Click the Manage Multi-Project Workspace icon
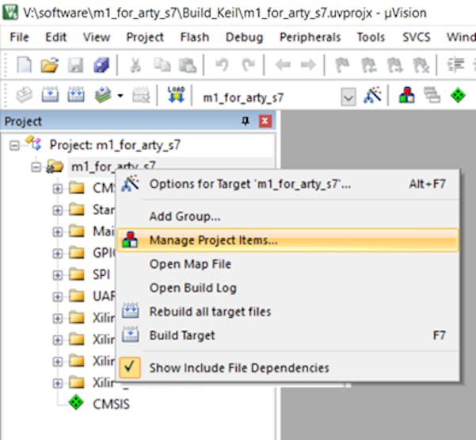This screenshot has width=476, height=440. click(x=432, y=95)
